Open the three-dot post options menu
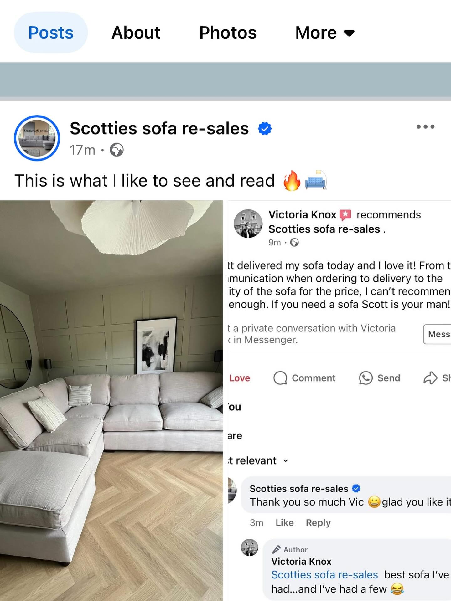The height and width of the screenshot is (601, 451). (x=425, y=127)
